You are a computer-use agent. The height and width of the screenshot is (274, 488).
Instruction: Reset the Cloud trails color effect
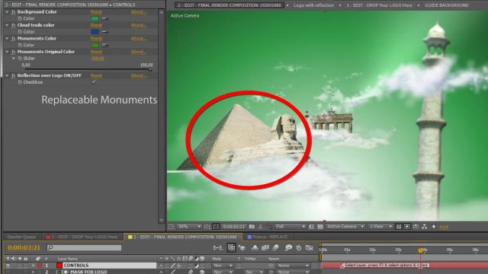(x=96, y=25)
